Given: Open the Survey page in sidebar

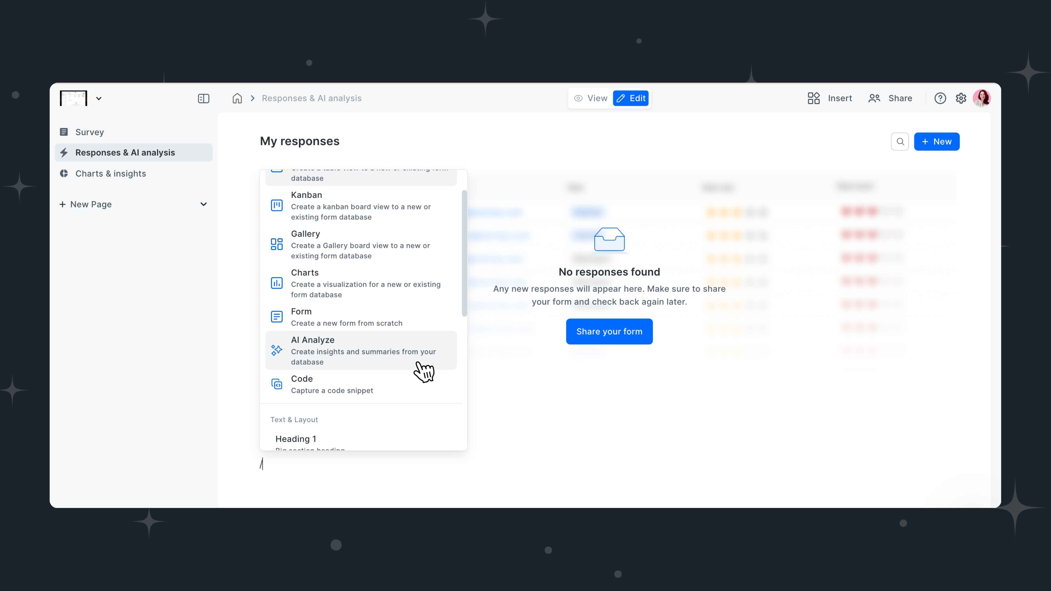Looking at the screenshot, I should point(133,132).
